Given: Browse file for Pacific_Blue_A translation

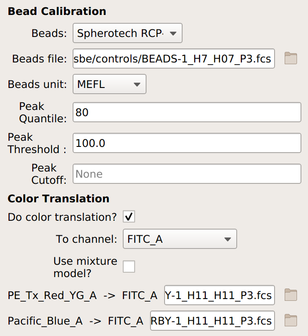Looking at the screenshot, I should coord(291,321).
